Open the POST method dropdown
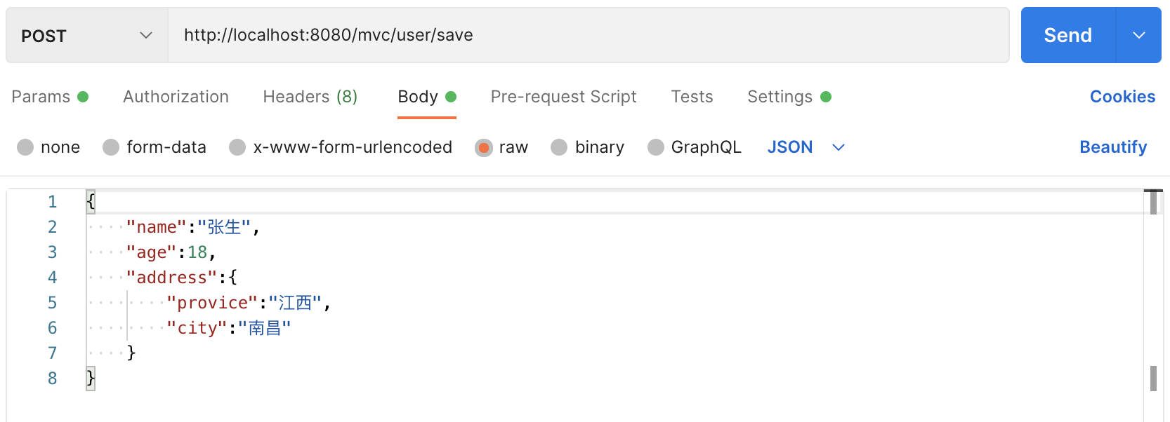The image size is (1170, 422). [x=86, y=35]
